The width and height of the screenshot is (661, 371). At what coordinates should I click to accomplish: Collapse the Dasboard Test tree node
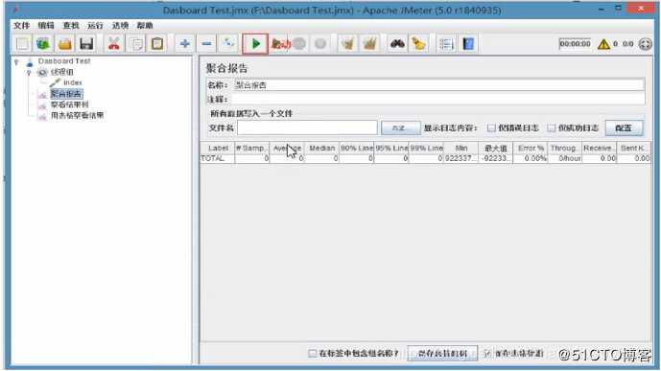16,62
